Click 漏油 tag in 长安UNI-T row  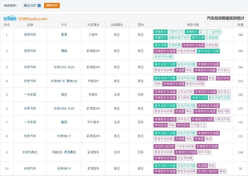tap(208, 139)
